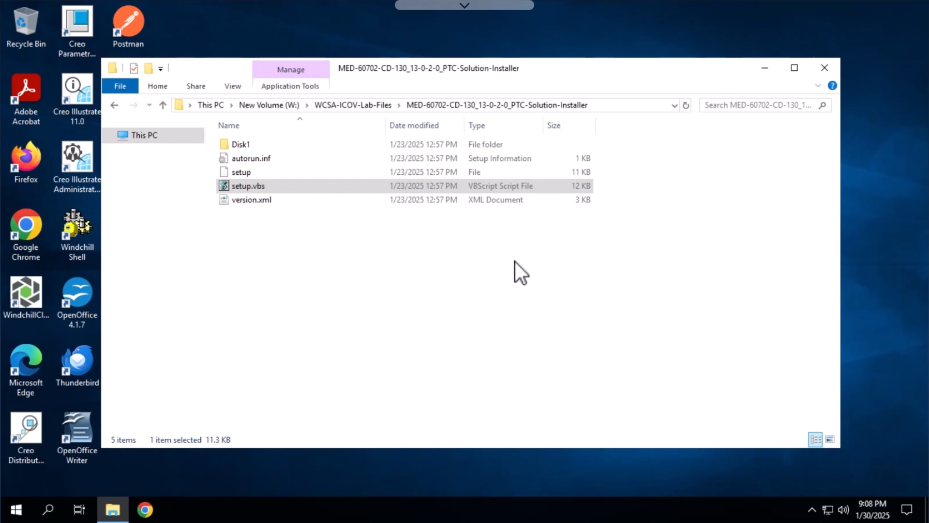Open Customize Quick Access Toolbar dropdown
The height and width of the screenshot is (523, 929).
tap(161, 69)
